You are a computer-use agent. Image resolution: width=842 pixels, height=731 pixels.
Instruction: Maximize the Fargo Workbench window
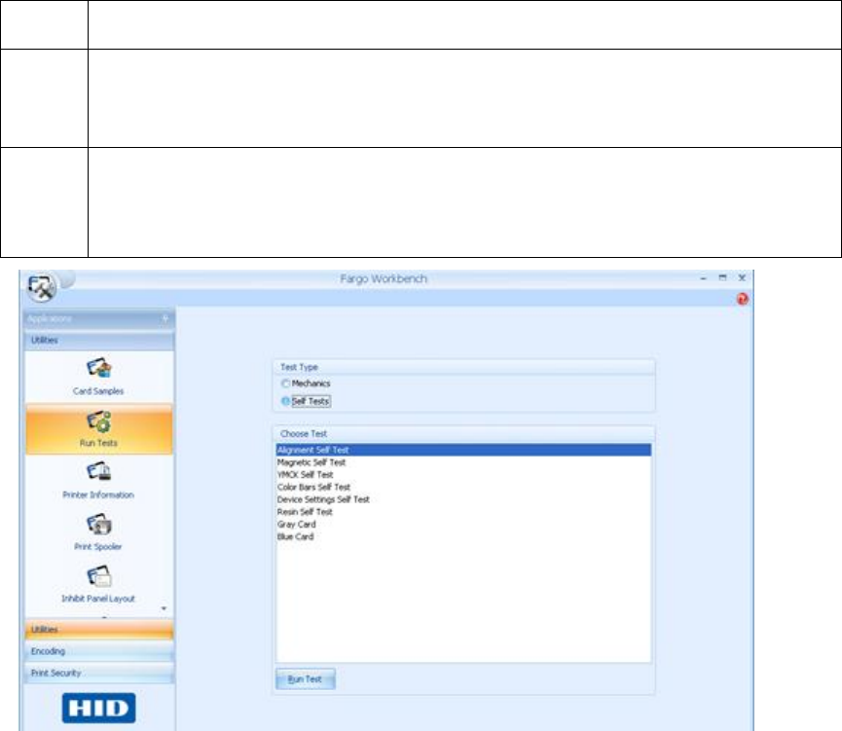(722, 277)
